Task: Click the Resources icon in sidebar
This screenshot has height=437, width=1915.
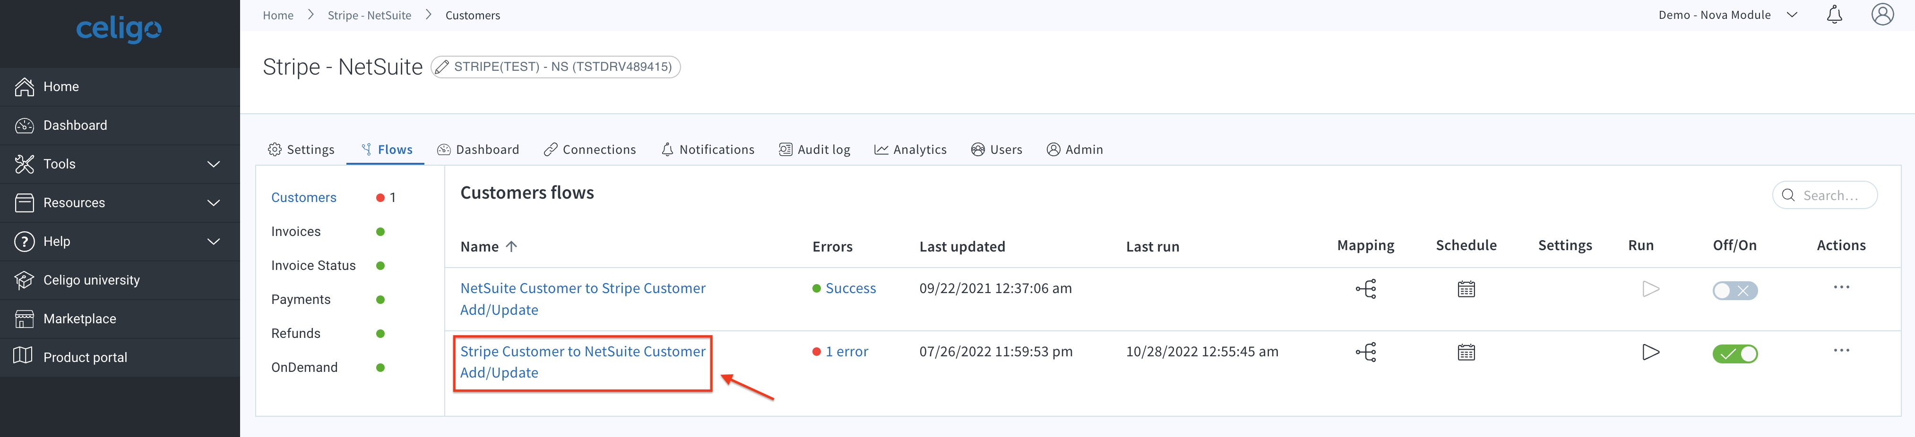Action: (x=25, y=202)
